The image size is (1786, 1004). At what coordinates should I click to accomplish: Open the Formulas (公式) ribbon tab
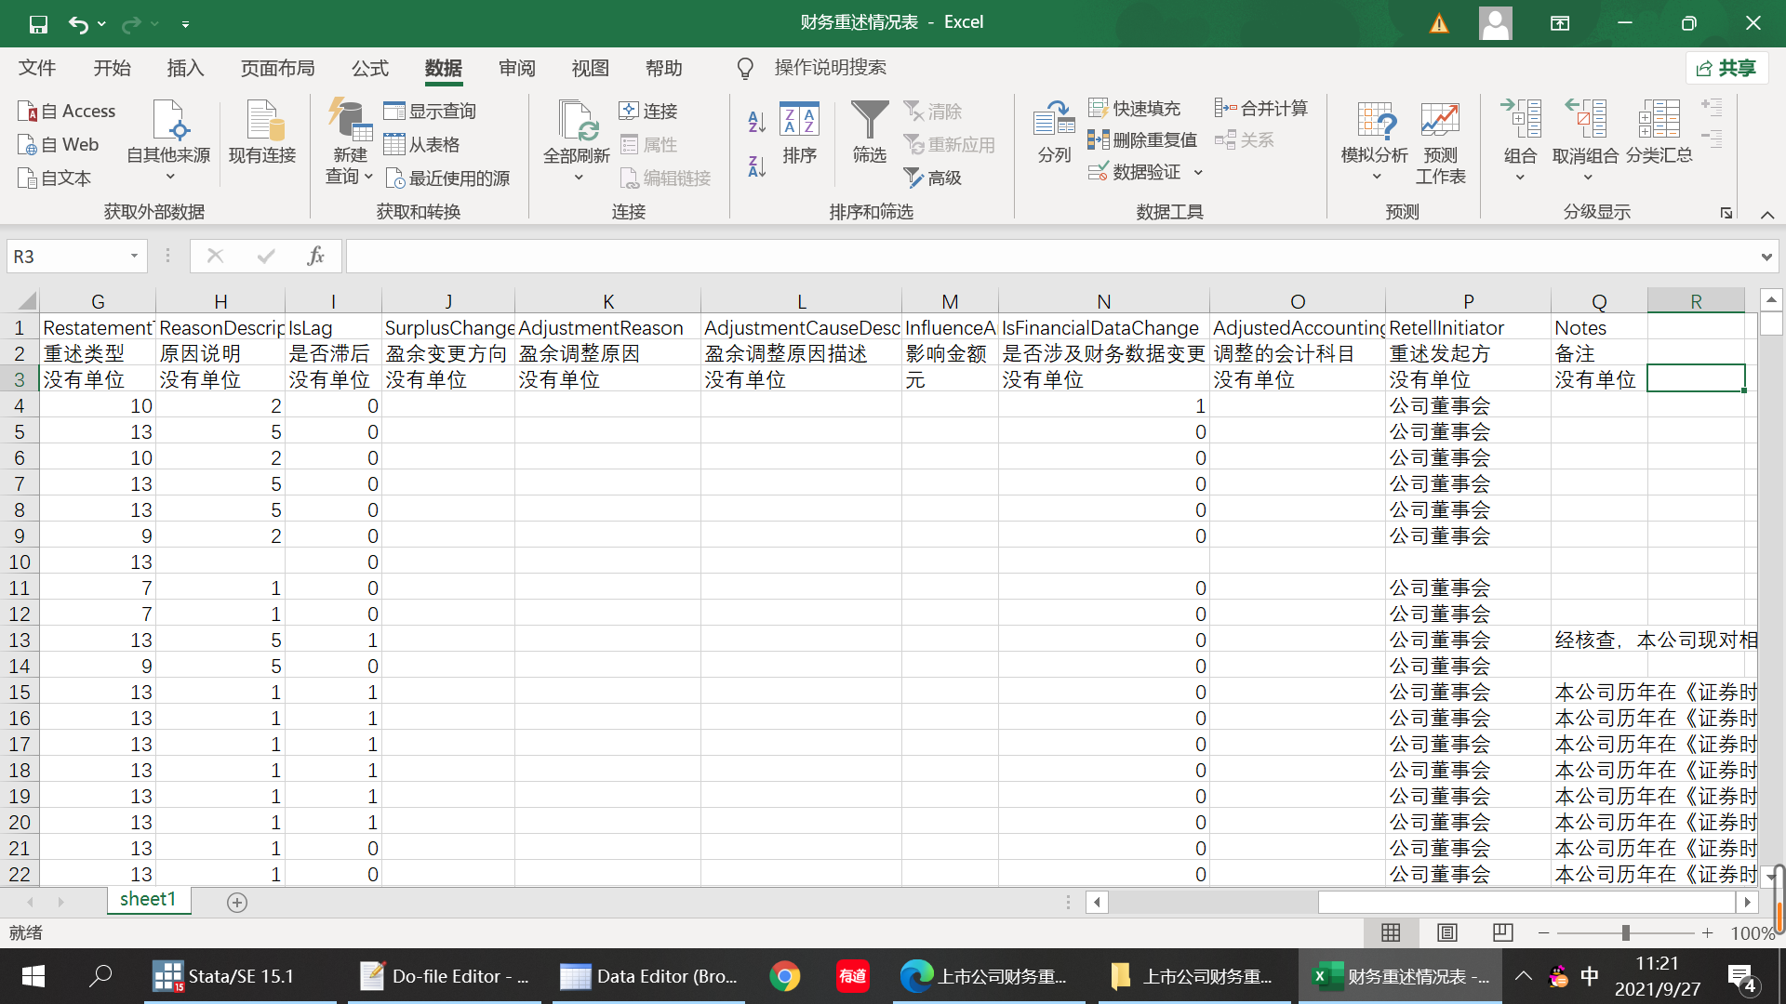(369, 68)
